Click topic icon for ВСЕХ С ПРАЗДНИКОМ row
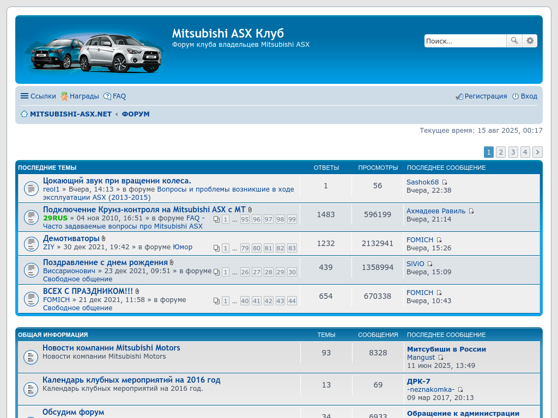Image resolution: width=558 pixels, height=418 pixels. point(31,299)
